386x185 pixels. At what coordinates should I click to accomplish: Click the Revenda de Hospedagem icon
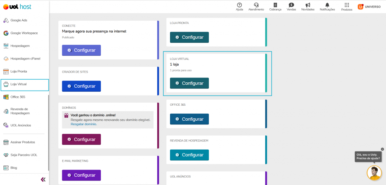click(x=6, y=111)
